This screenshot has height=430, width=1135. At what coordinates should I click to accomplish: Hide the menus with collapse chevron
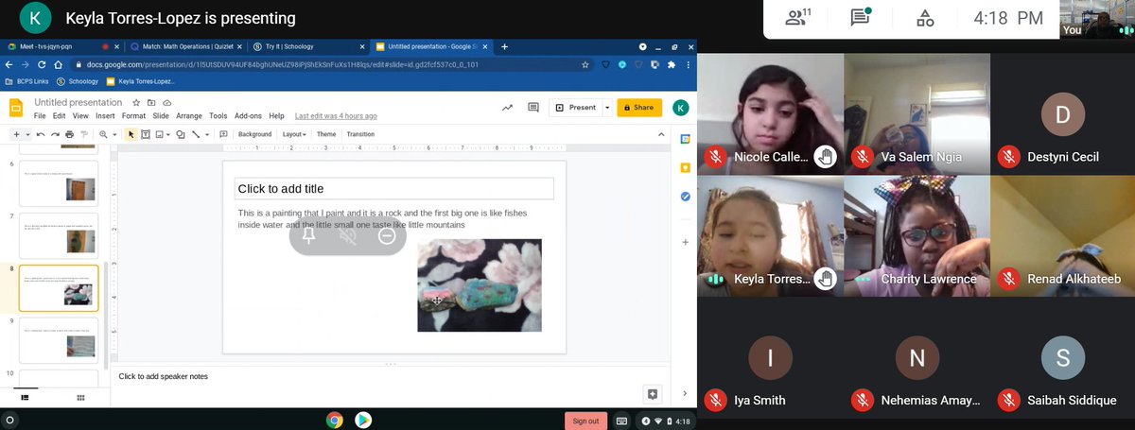click(662, 134)
